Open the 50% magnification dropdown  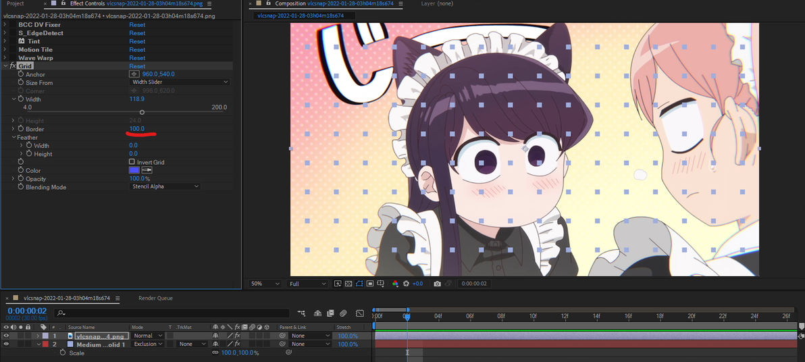click(265, 284)
